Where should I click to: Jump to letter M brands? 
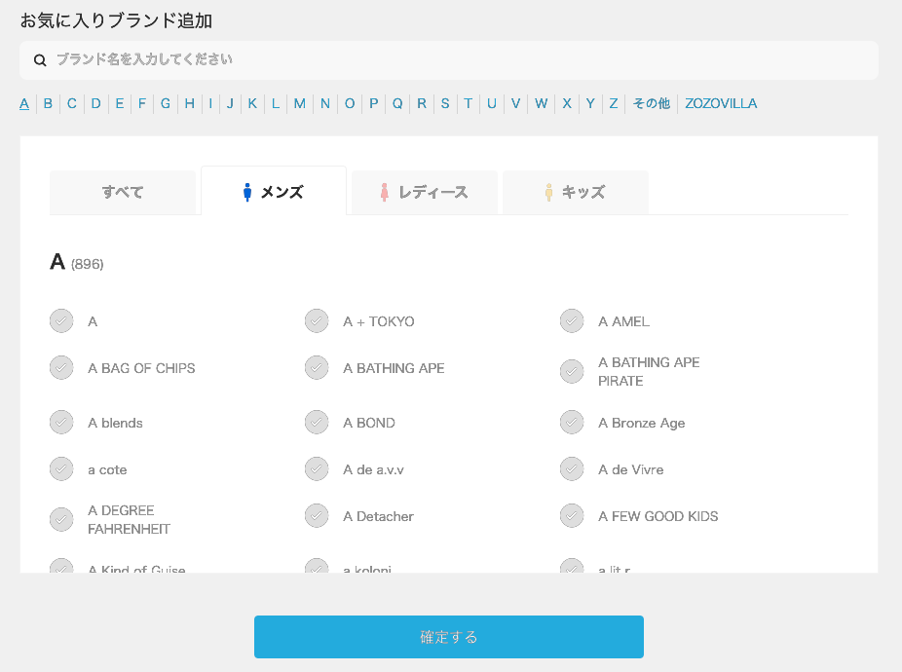[300, 103]
